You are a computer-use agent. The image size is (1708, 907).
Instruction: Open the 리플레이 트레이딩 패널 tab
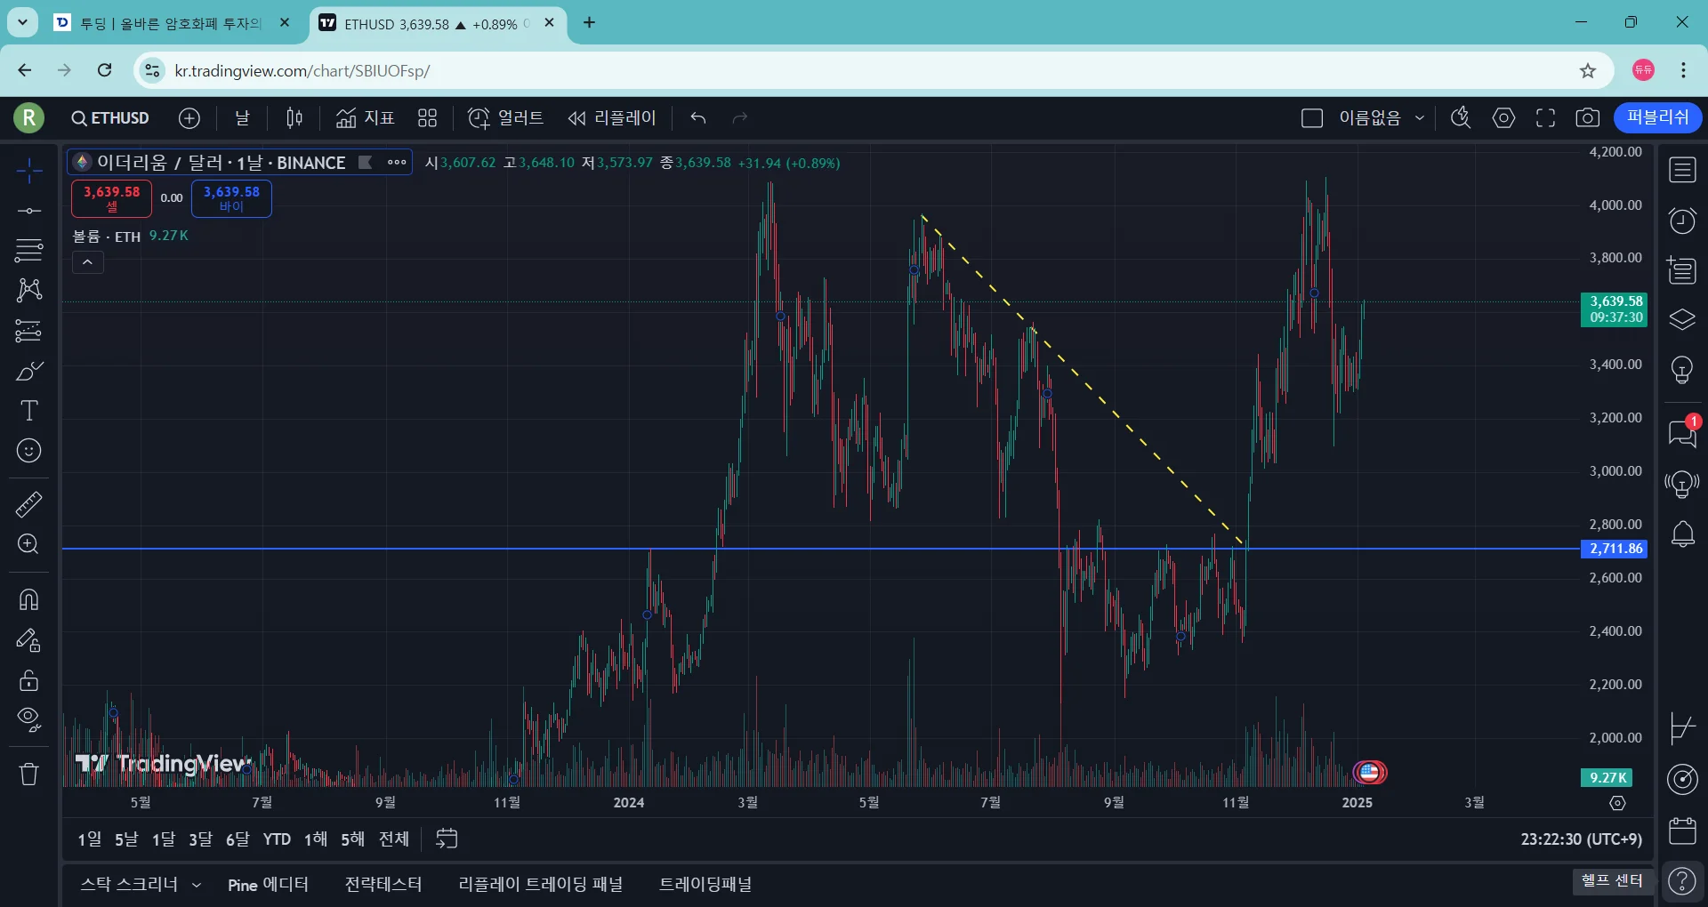[x=540, y=885]
